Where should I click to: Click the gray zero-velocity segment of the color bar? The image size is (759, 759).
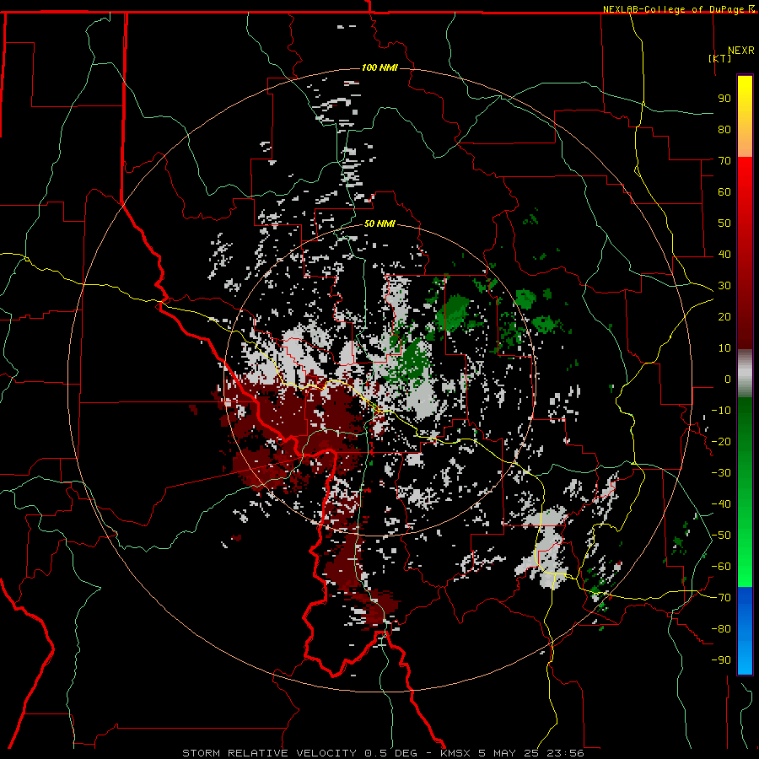tap(745, 373)
